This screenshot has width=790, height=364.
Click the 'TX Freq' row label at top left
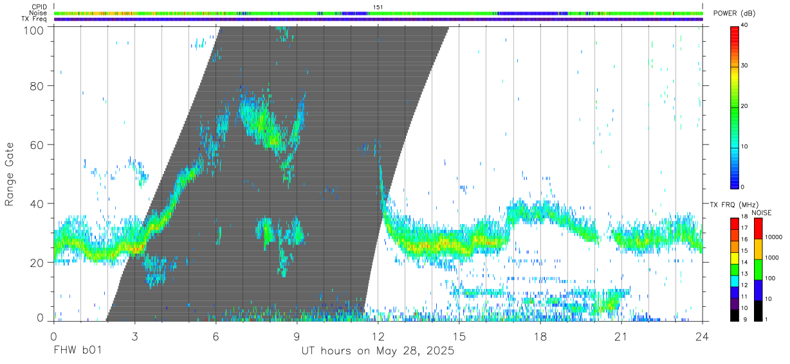pos(35,19)
